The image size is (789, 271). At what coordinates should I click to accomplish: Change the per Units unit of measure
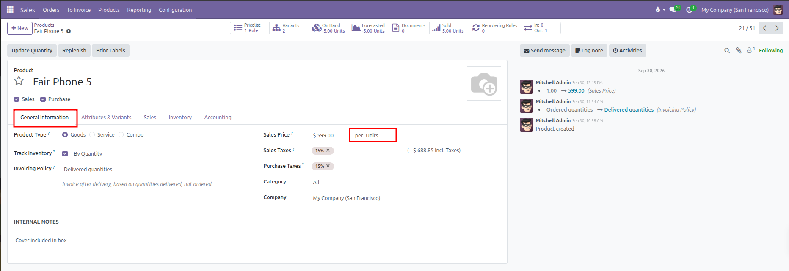373,135
